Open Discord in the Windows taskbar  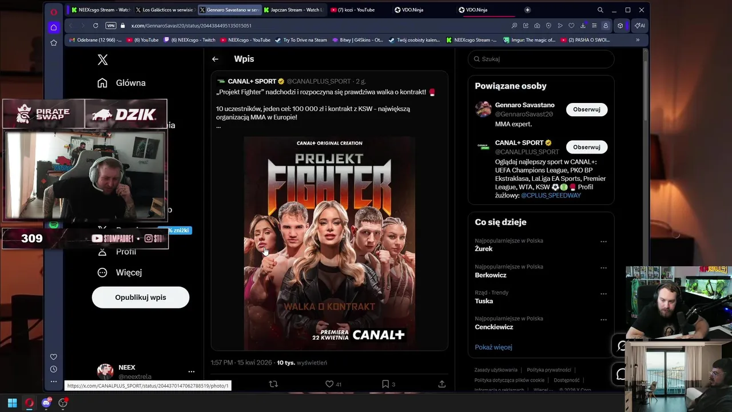pos(46,403)
